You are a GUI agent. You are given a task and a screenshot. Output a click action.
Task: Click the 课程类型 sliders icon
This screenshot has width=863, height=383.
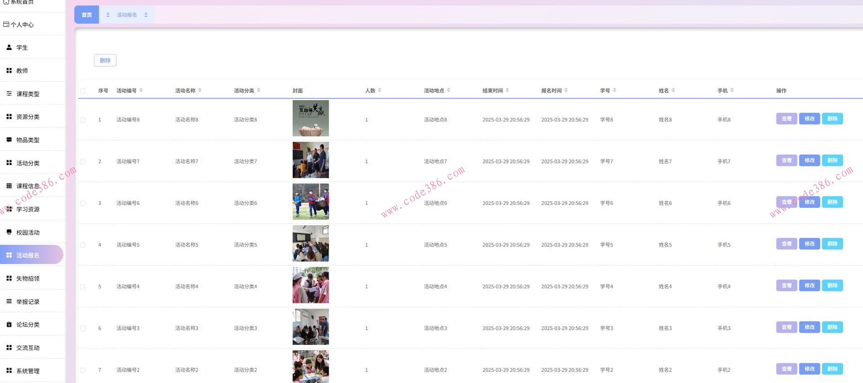pos(9,94)
